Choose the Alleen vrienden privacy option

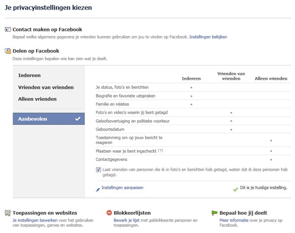coord(37,99)
